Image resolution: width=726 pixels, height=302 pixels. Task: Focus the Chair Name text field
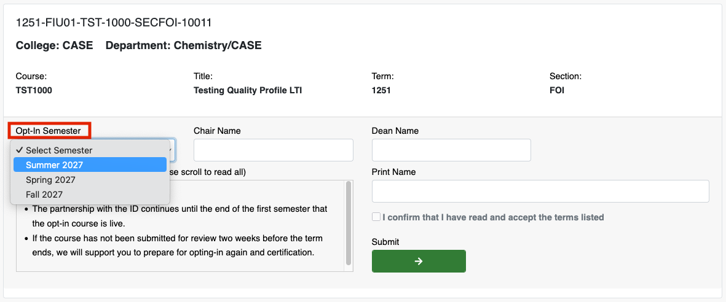(273, 150)
